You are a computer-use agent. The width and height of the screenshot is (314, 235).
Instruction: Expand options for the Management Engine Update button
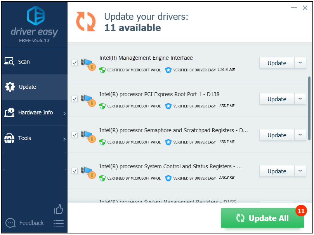click(x=300, y=63)
